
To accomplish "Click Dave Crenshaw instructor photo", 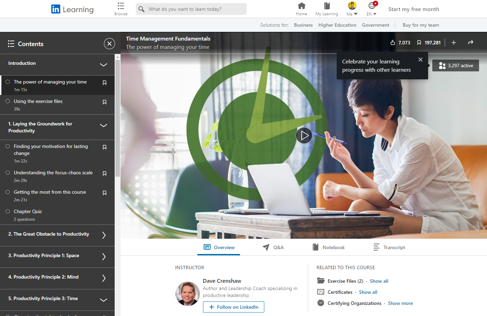I will pyautogui.click(x=188, y=293).
